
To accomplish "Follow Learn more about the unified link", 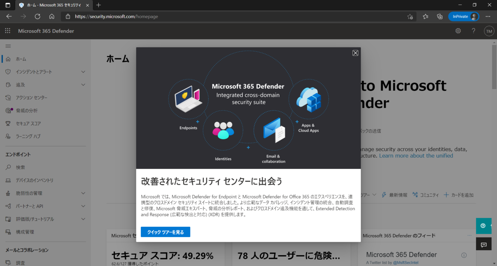I will pos(416,156).
